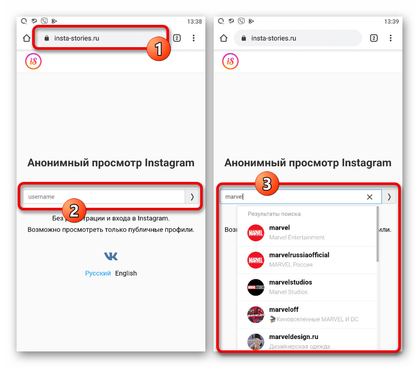The image size is (419, 368).
Task: Click the iS logo on left page
Action: point(33,61)
